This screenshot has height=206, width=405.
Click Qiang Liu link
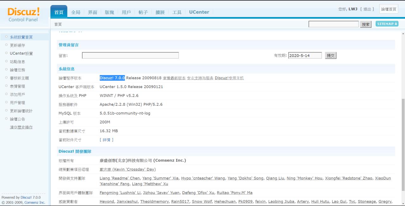(x=275, y=178)
